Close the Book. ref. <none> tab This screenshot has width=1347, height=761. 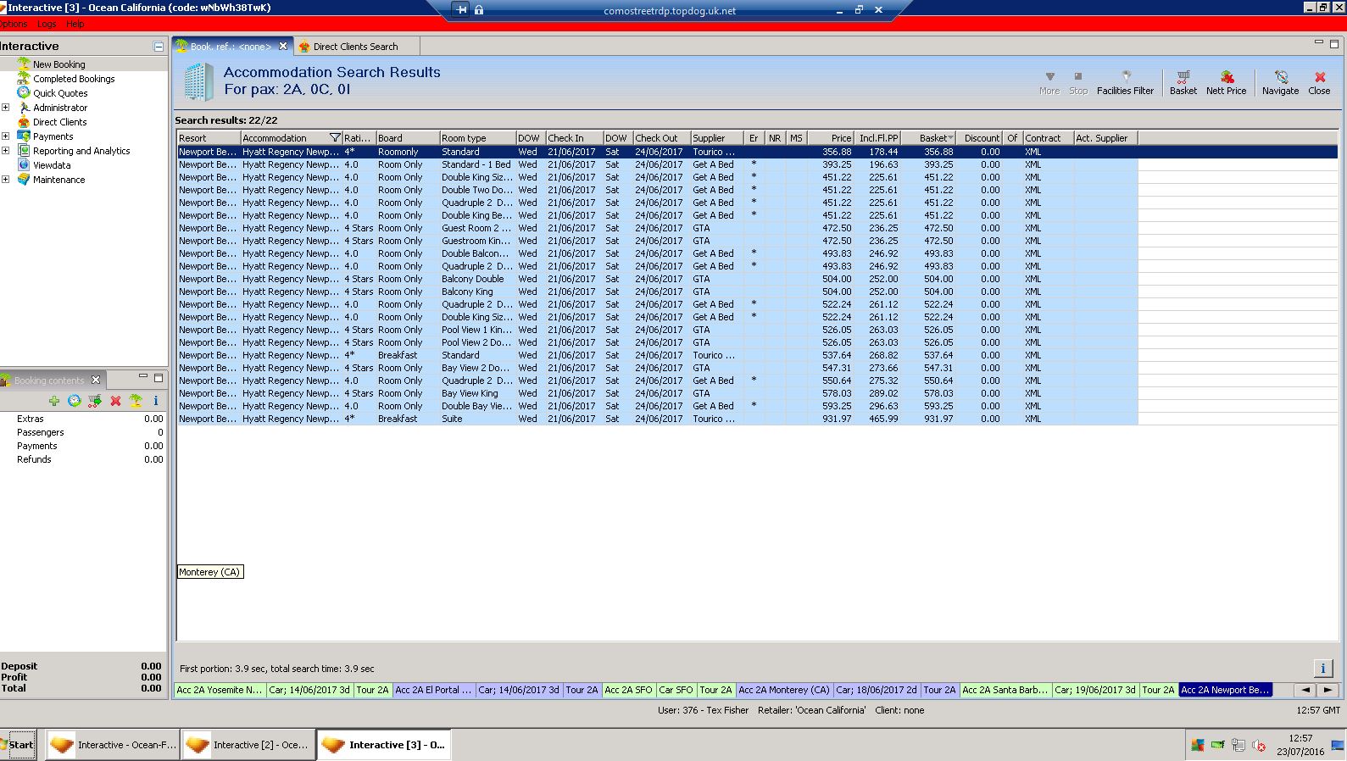pyautogui.click(x=283, y=47)
